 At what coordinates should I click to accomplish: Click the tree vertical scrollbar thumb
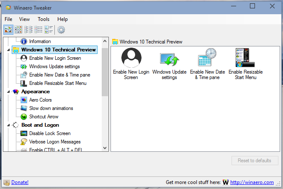click(105, 72)
